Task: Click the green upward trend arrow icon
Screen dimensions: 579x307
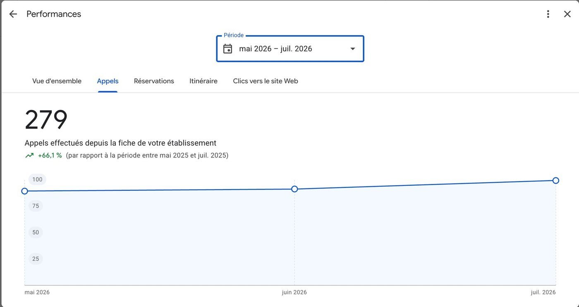Action: pyautogui.click(x=29, y=155)
